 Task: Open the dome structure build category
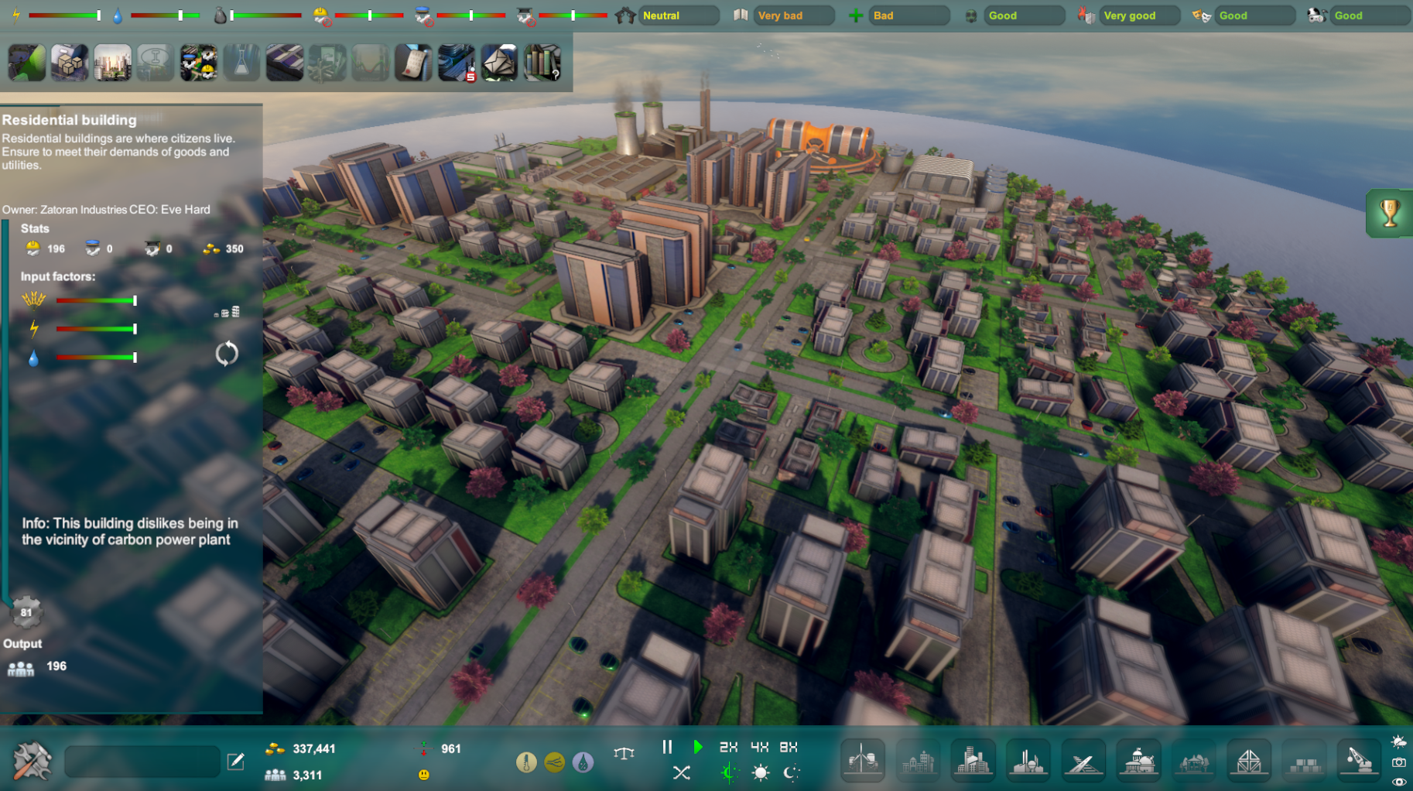click(x=1249, y=761)
